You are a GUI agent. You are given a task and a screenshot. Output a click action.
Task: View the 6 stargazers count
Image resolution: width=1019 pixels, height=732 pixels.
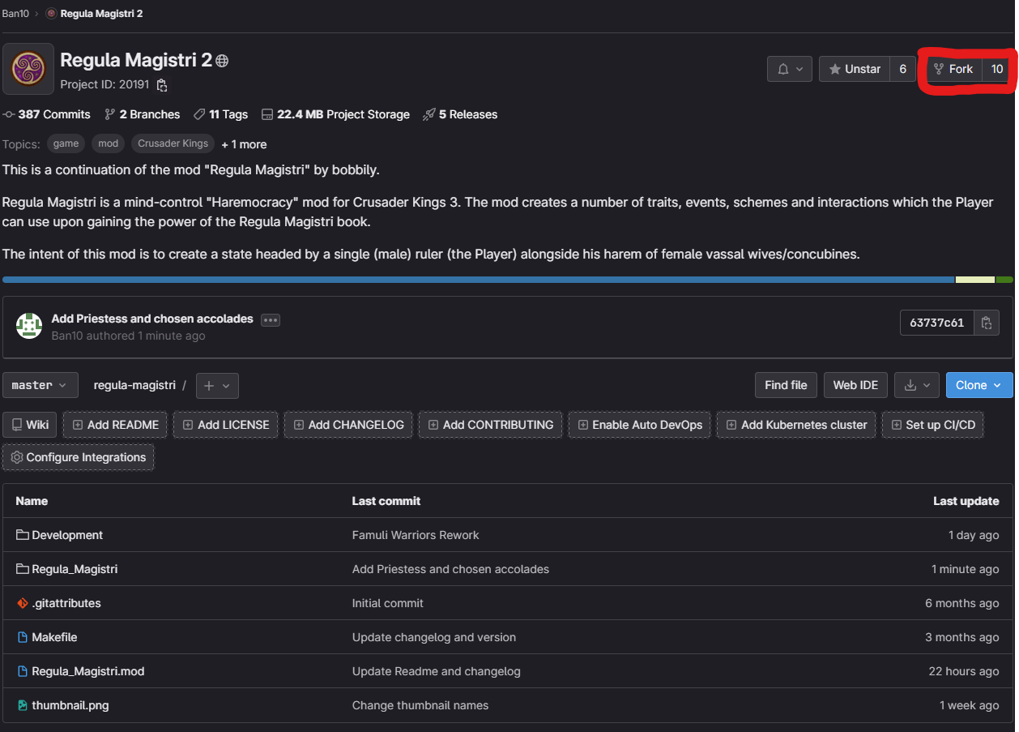point(902,69)
